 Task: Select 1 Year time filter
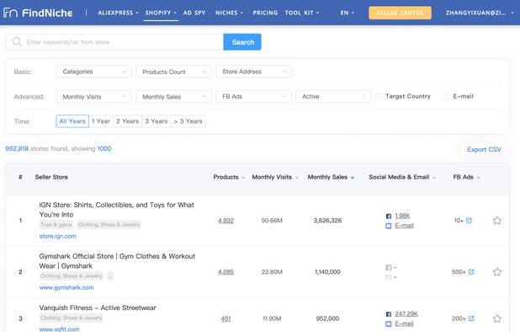point(101,121)
